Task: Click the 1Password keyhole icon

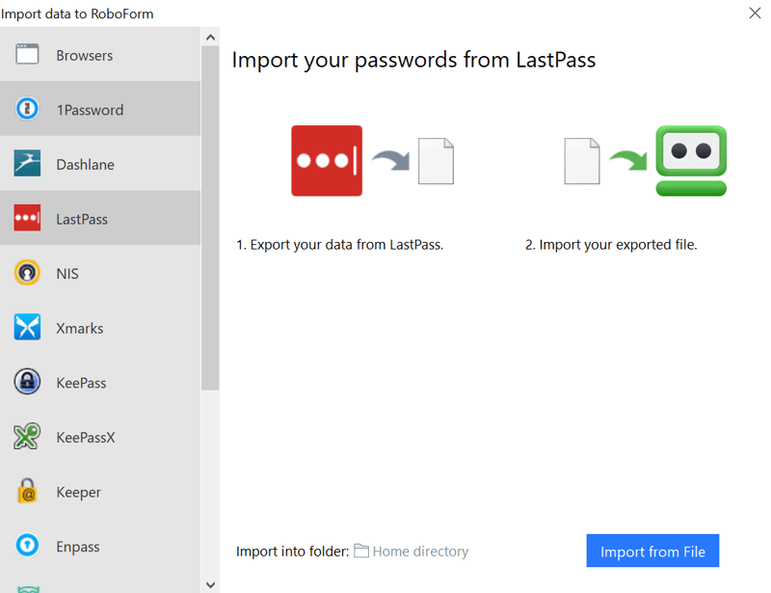Action: coord(27,109)
